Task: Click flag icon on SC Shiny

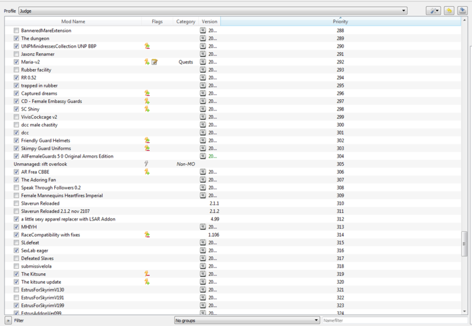Action: [x=147, y=109]
